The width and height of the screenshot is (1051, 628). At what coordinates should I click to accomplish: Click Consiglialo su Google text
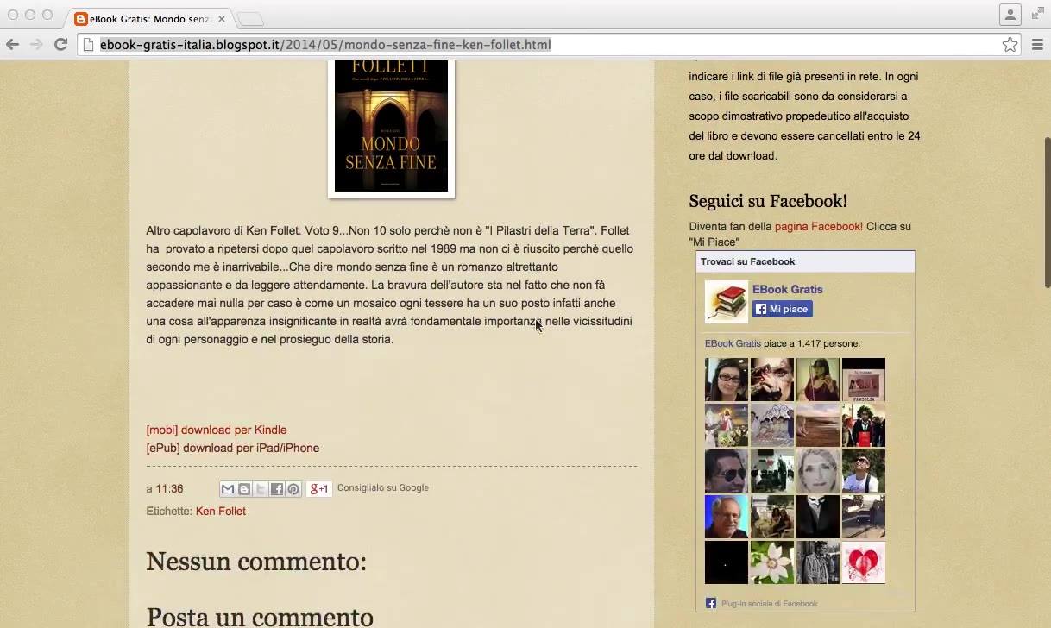383,487
